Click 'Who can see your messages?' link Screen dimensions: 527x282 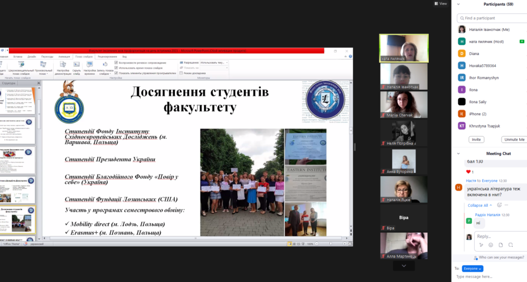[501, 258]
